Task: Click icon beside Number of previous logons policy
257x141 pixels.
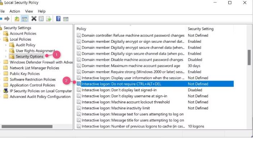Action: (79, 126)
